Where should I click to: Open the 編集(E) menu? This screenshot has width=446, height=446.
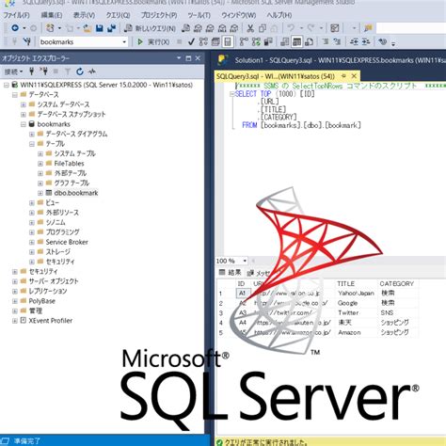(x=52, y=15)
